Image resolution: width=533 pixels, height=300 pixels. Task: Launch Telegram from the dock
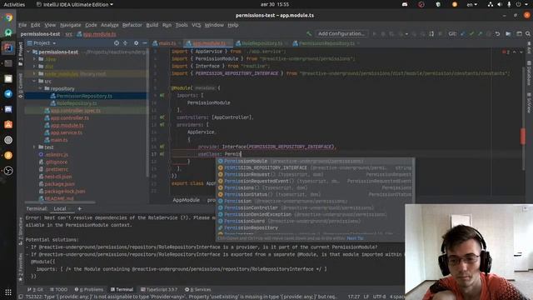click(8, 94)
